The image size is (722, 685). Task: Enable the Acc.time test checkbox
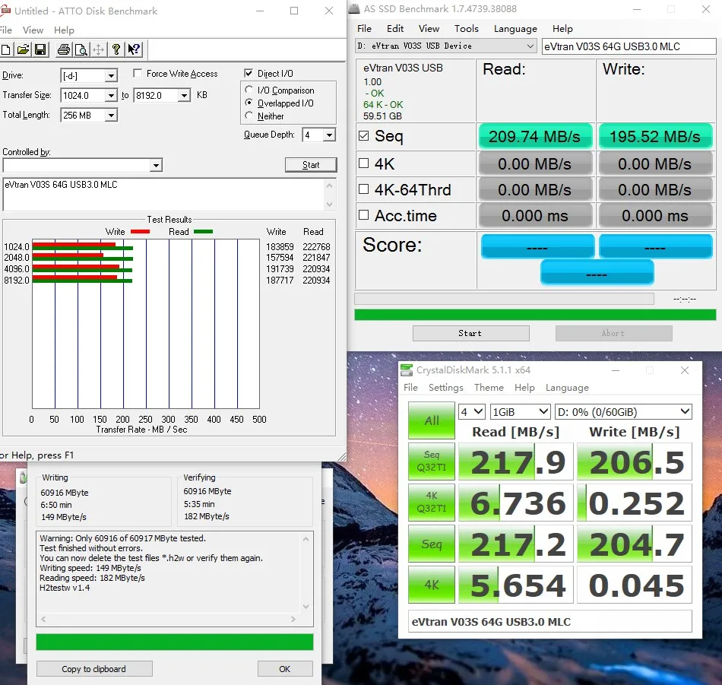coord(364,214)
